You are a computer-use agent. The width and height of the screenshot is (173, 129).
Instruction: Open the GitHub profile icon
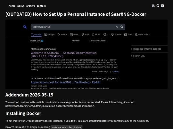click(158, 6)
